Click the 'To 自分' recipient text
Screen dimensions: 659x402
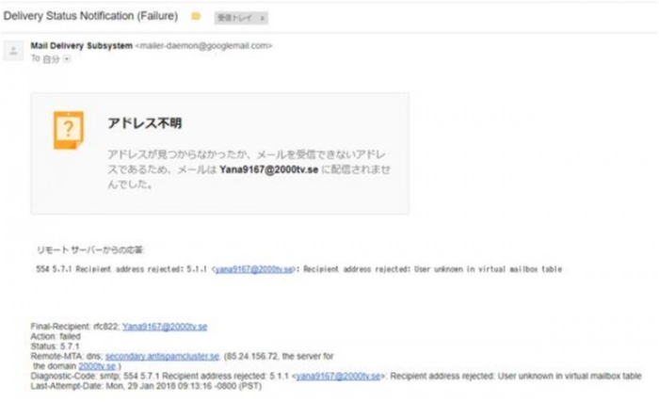click(x=44, y=58)
